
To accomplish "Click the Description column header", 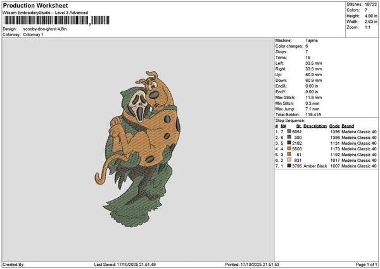I will tap(315, 126).
